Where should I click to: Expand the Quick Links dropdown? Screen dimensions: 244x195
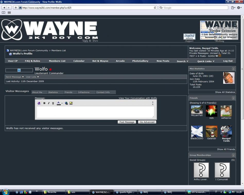pos(206,61)
